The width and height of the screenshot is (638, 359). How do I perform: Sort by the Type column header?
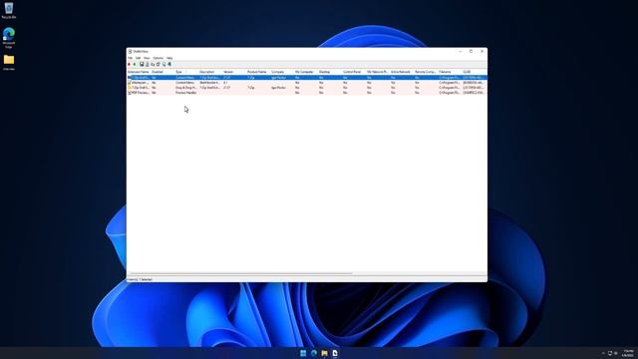[x=186, y=72]
